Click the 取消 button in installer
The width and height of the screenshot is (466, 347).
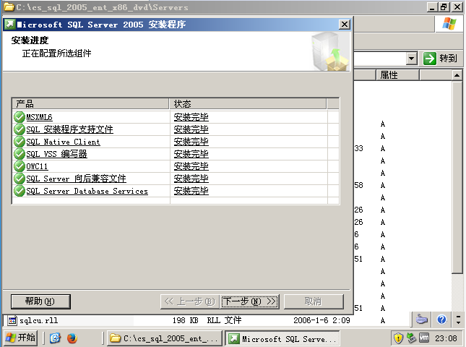314,301
